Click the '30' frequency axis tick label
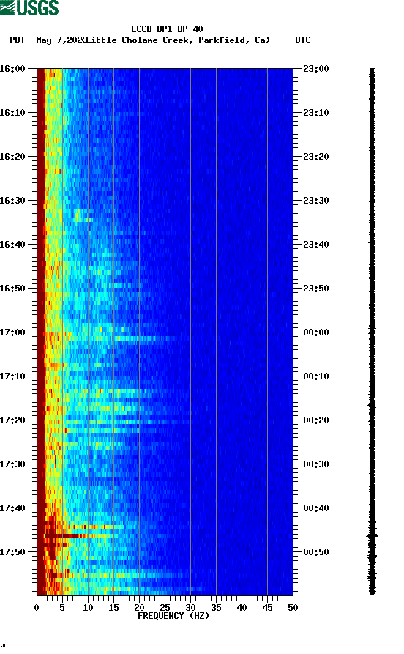Viewport: 404px width, 654px height. (190, 608)
